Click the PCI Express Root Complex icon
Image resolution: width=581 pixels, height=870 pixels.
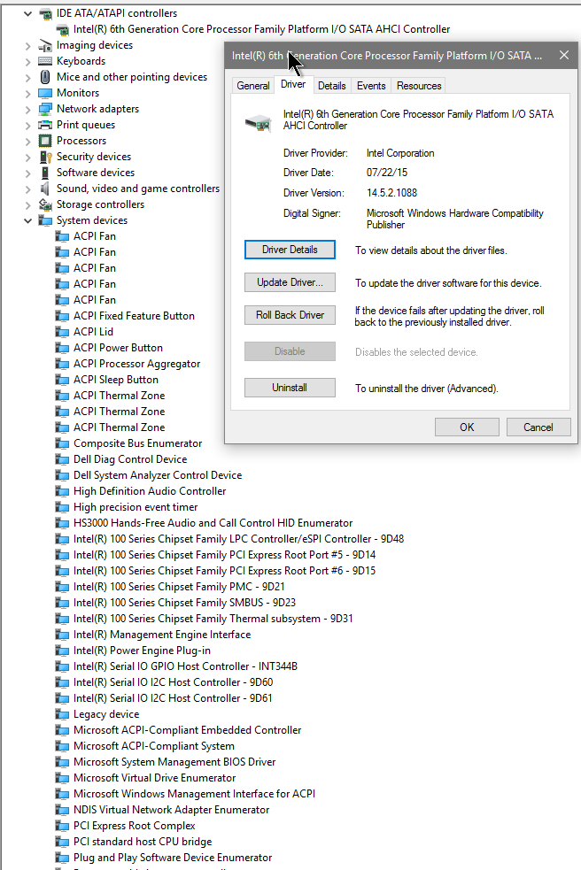click(62, 826)
